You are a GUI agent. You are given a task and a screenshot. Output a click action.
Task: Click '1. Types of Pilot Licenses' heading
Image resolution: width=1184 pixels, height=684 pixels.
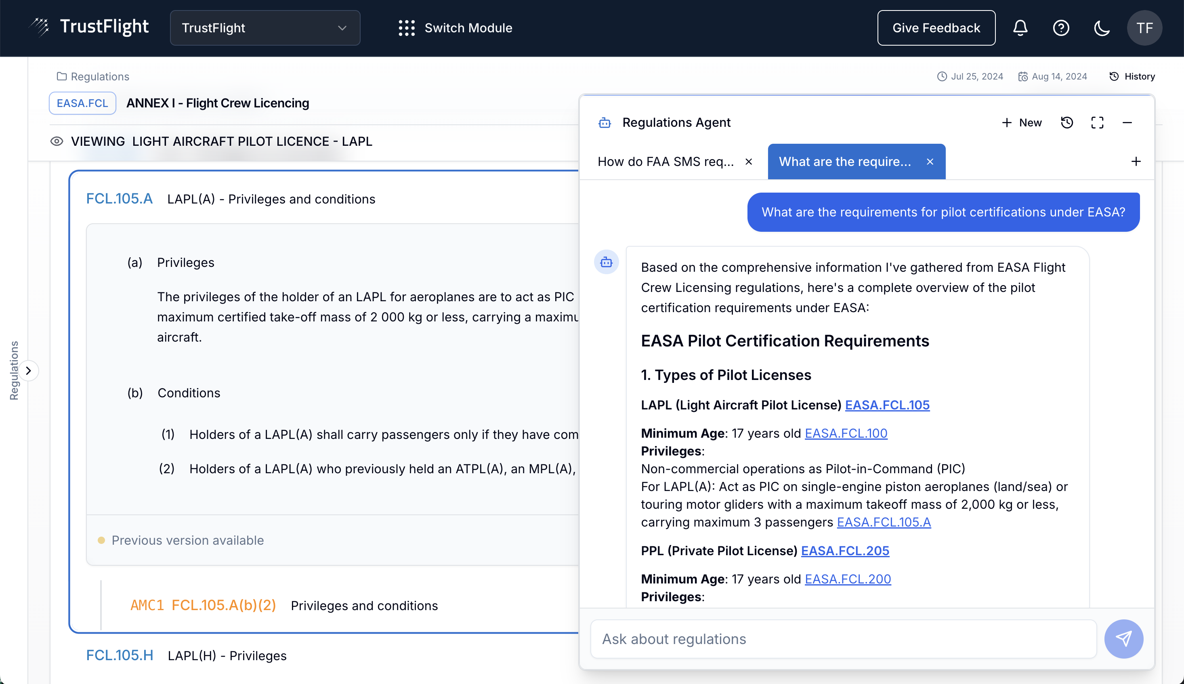(x=726, y=375)
